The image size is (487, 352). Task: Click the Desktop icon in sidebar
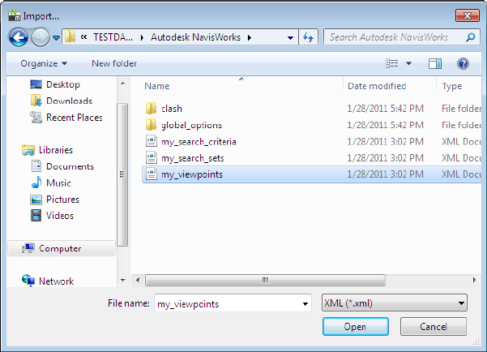click(x=36, y=84)
